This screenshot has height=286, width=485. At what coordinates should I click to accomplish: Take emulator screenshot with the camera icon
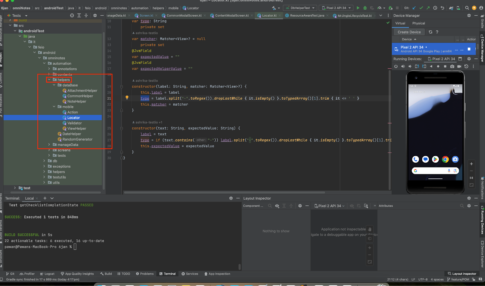click(452, 66)
